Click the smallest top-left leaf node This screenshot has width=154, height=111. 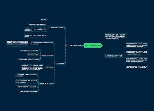44,19
